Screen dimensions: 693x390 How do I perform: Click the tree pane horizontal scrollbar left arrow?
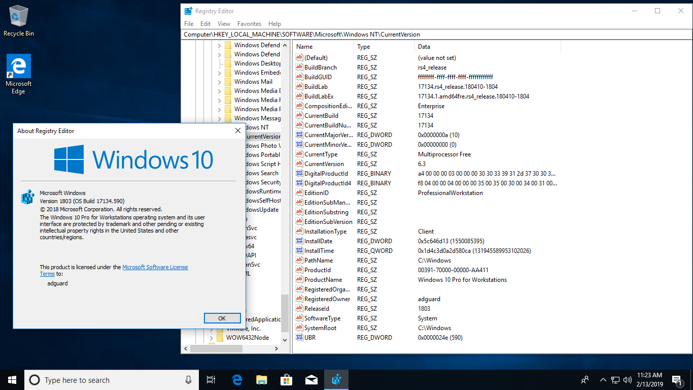point(186,349)
